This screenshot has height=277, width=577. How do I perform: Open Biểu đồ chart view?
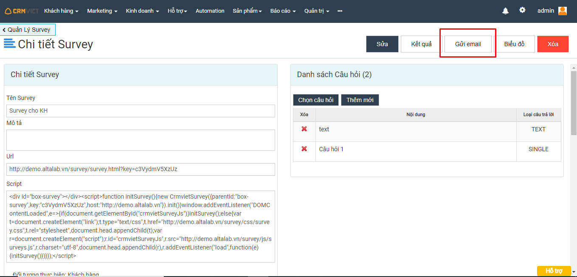click(x=514, y=44)
